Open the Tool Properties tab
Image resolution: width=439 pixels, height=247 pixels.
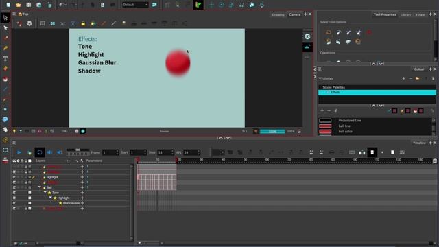click(x=385, y=14)
